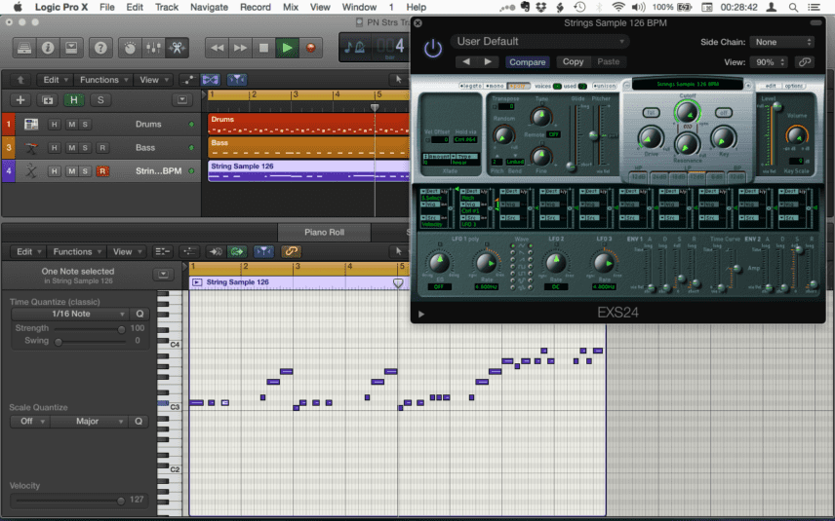The height and width of the screenshot is (521, 835).
Task: Toggle the Piano Roll collapse mode icon
Action: 162,251
